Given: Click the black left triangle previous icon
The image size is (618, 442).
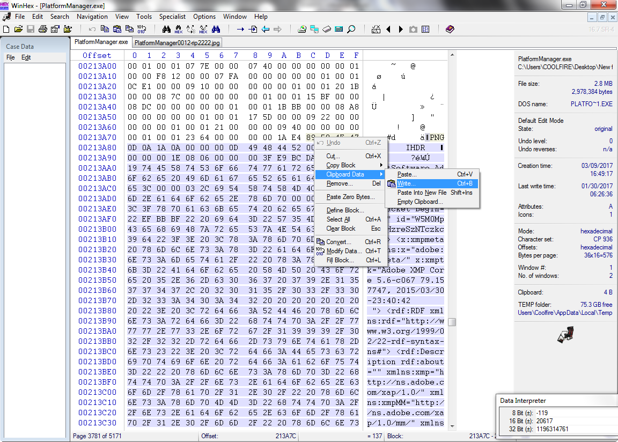Looking at the screenshot, I should coord(388,29).
